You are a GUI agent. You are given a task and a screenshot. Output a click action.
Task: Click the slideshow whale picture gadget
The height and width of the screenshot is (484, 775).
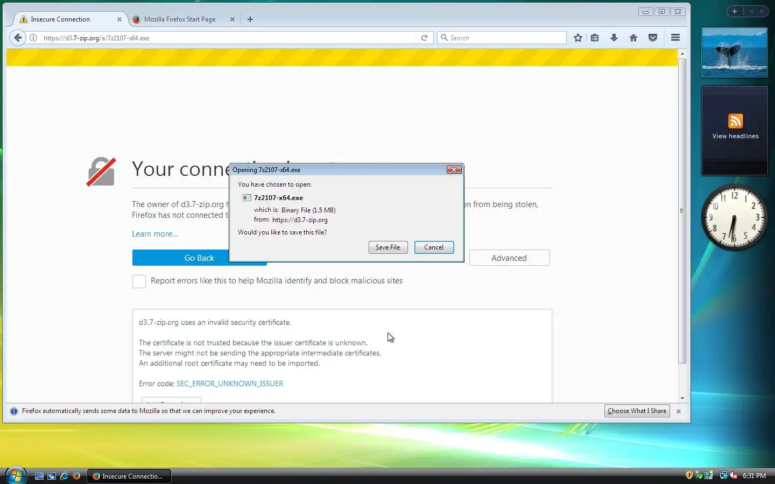(x=735, y=52)
